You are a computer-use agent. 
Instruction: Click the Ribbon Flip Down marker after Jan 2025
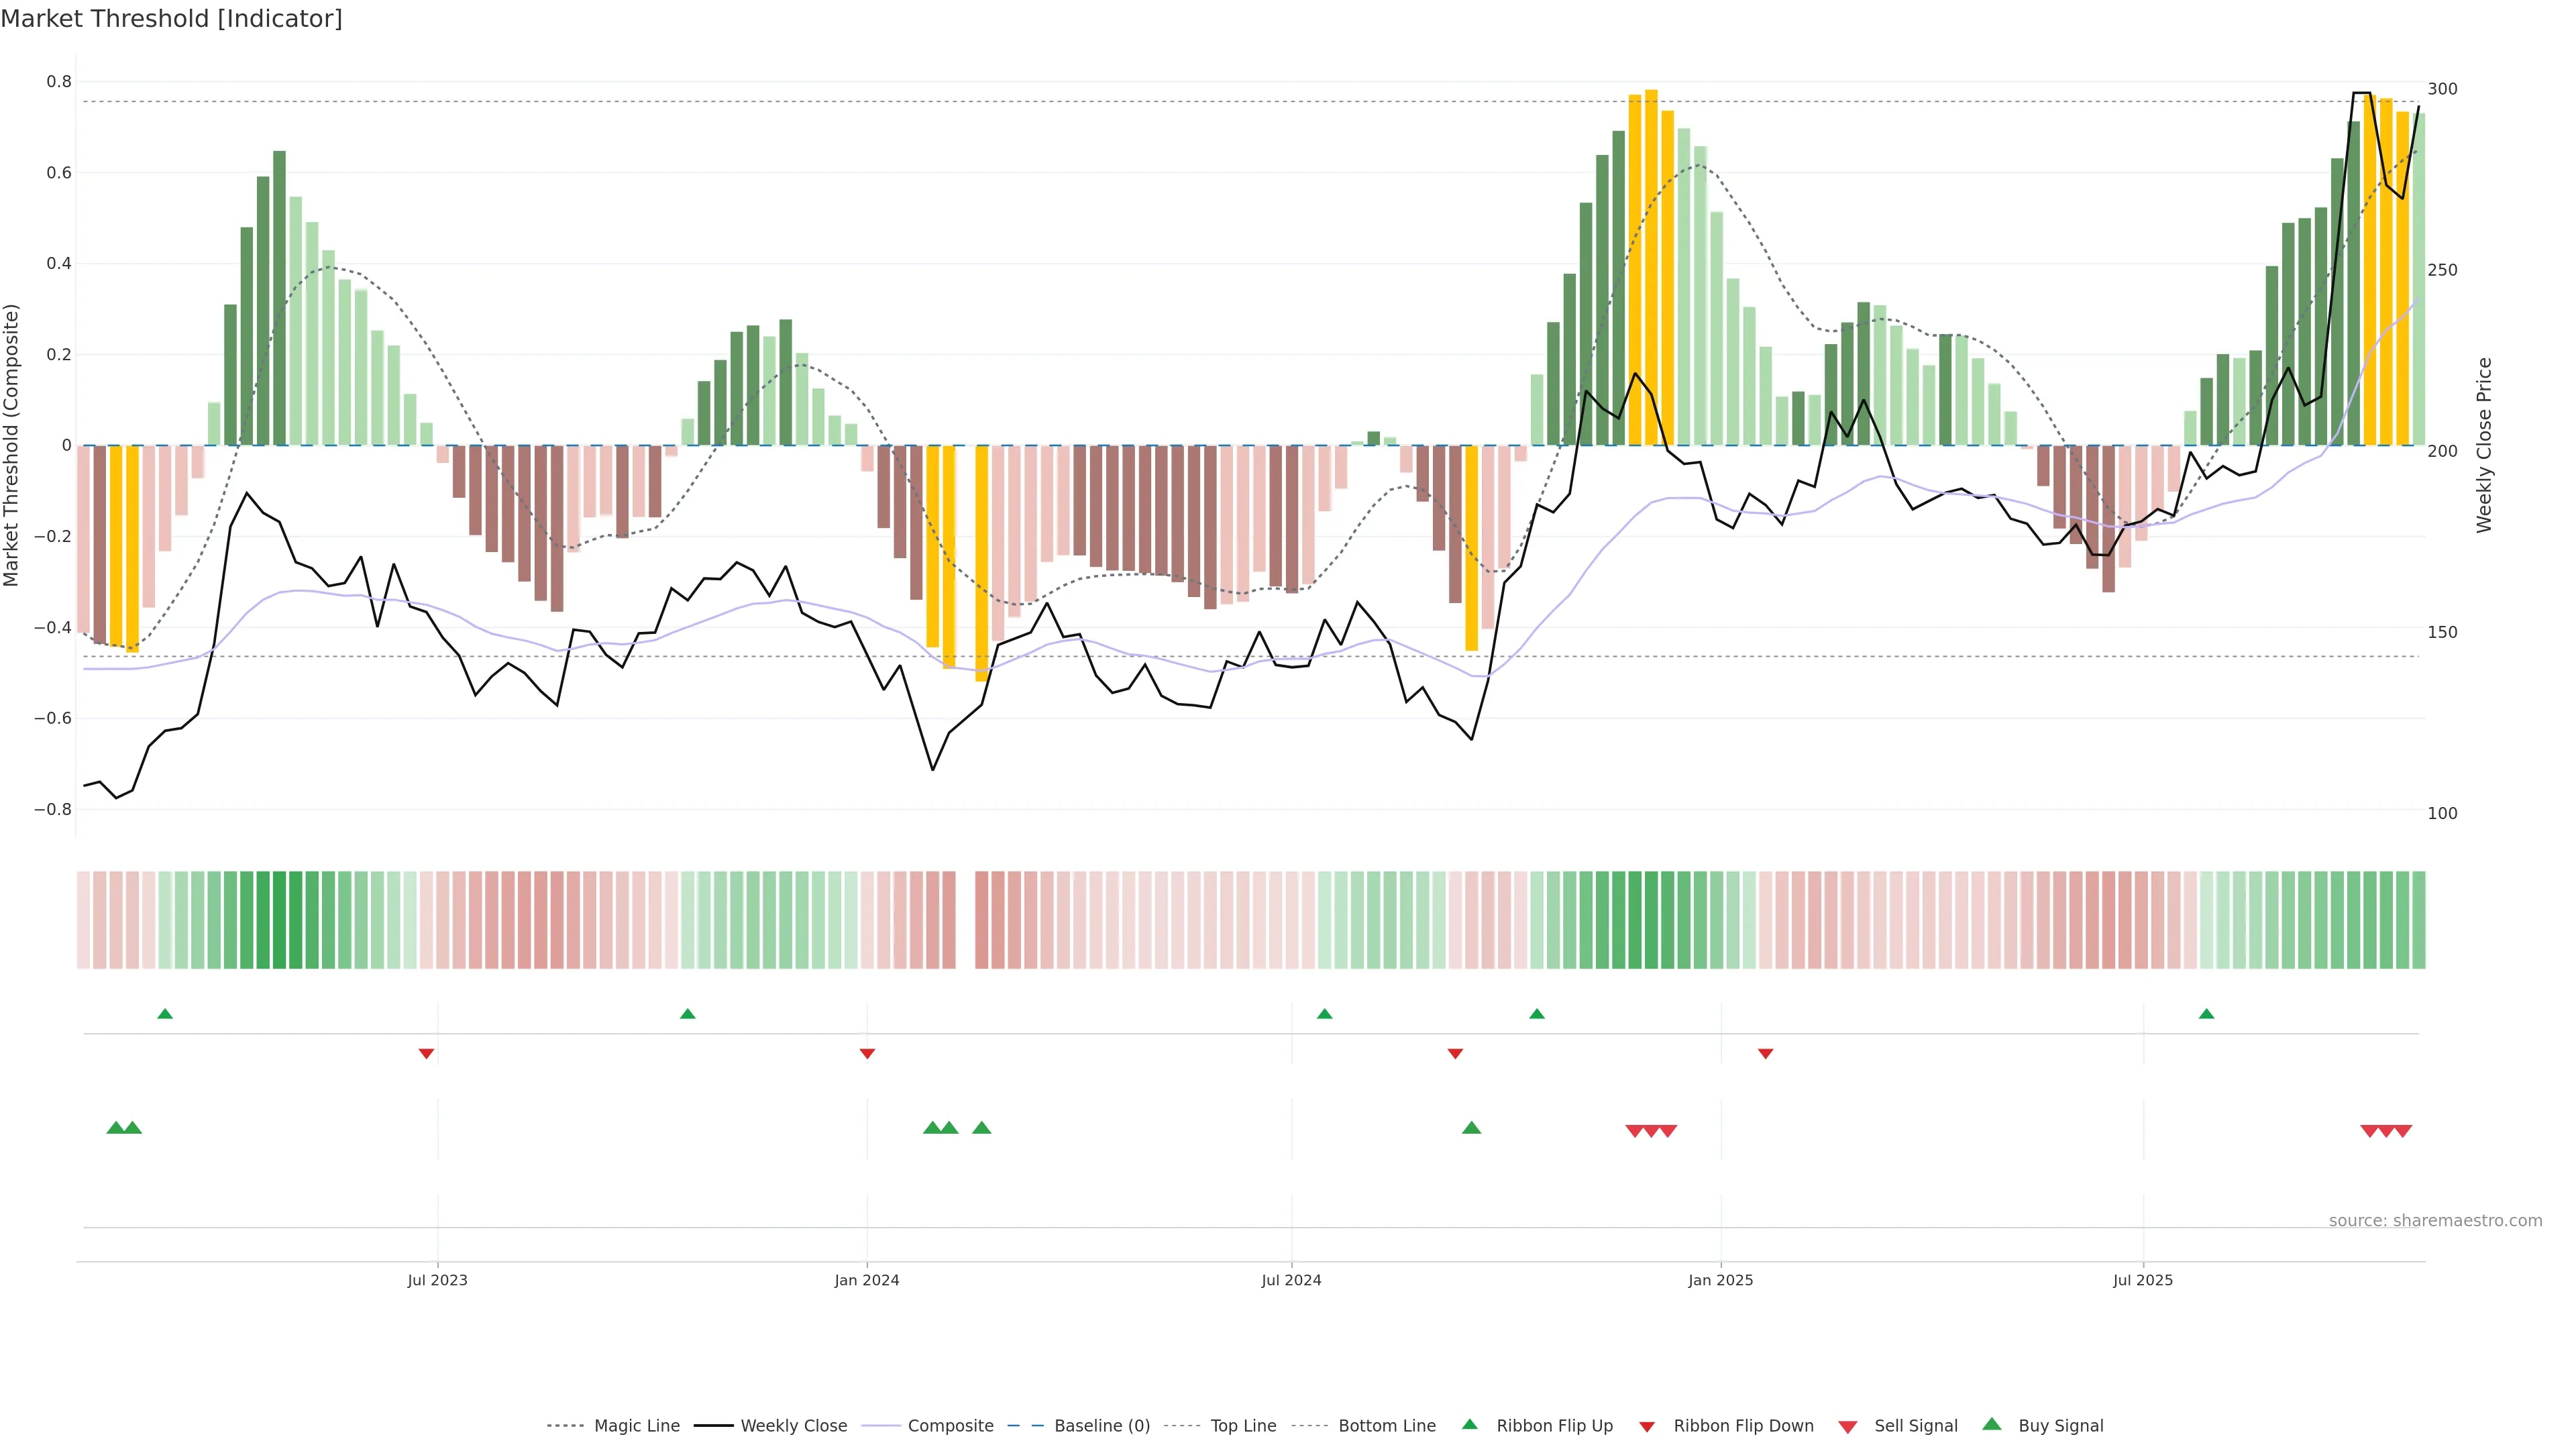1765,1053
